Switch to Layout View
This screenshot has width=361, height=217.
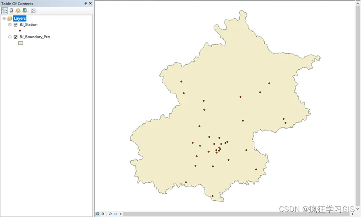pos(103,214)
